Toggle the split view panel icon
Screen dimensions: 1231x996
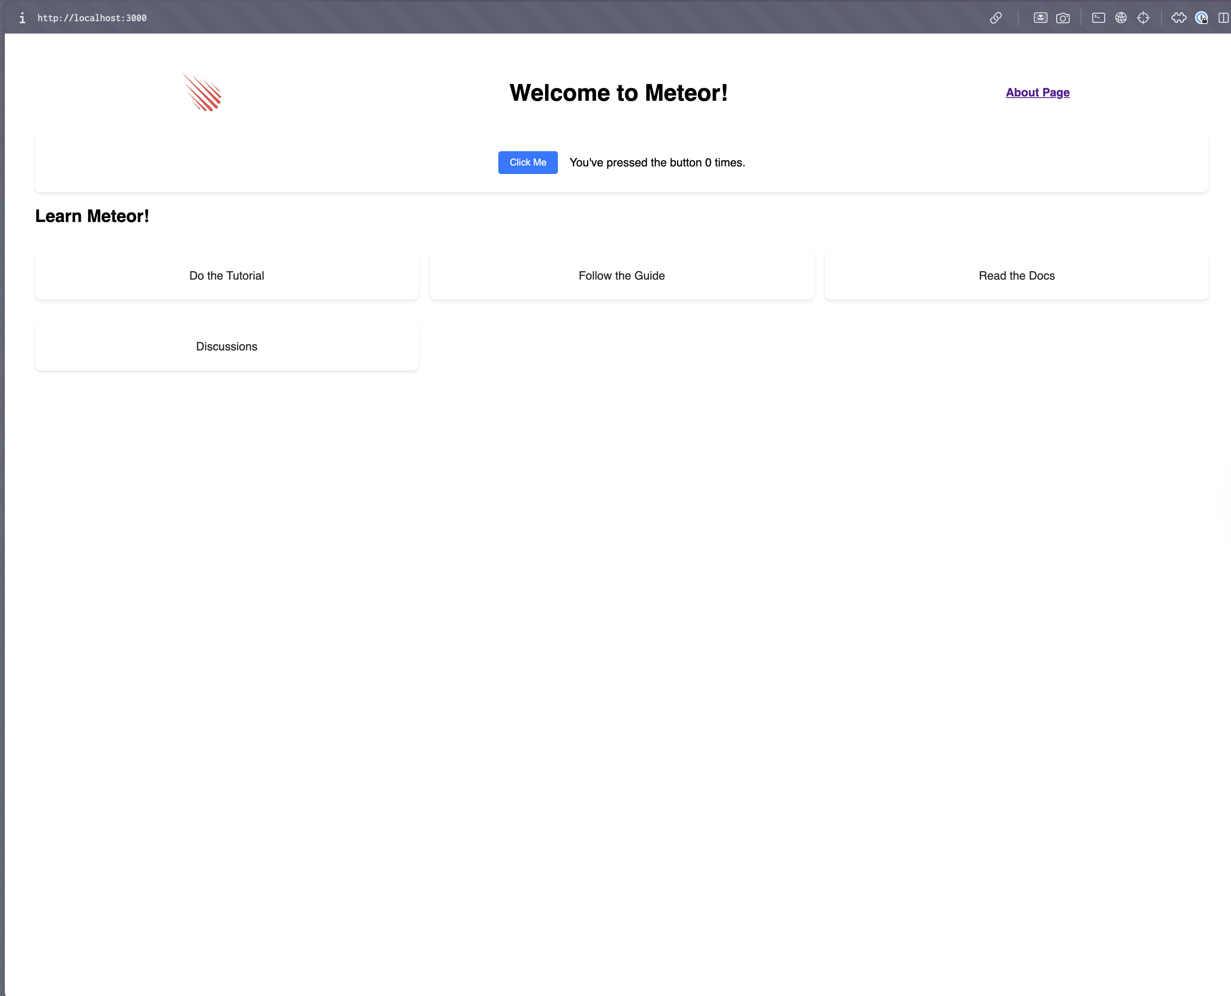tap(1223, 18)
